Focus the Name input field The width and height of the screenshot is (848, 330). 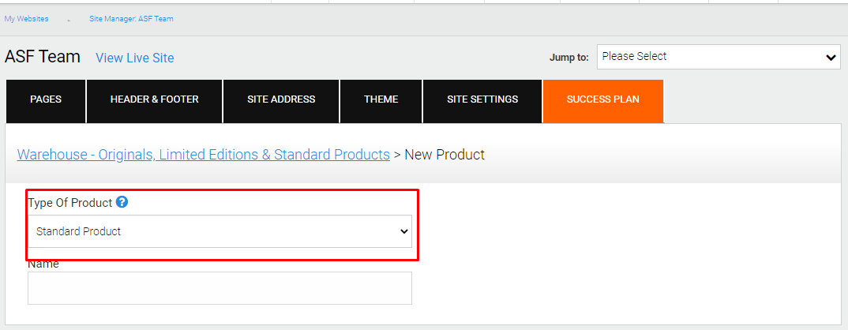[x=220, y=288]
